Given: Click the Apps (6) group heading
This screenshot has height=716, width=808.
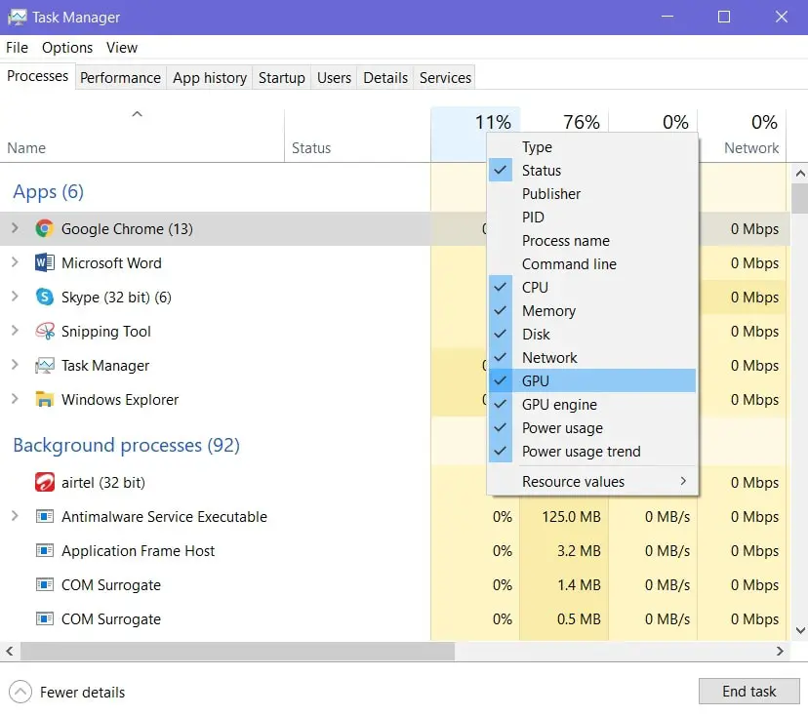Looking at the screenshot, I should [x=49, y=191].
